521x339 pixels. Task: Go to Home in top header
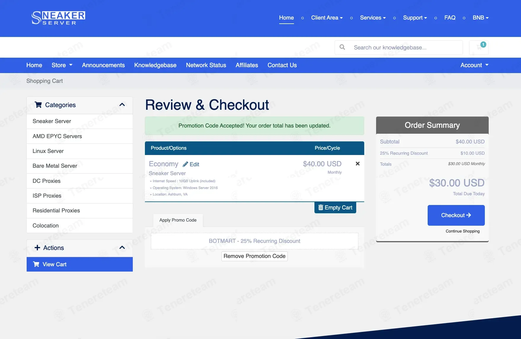pos(287,18)
